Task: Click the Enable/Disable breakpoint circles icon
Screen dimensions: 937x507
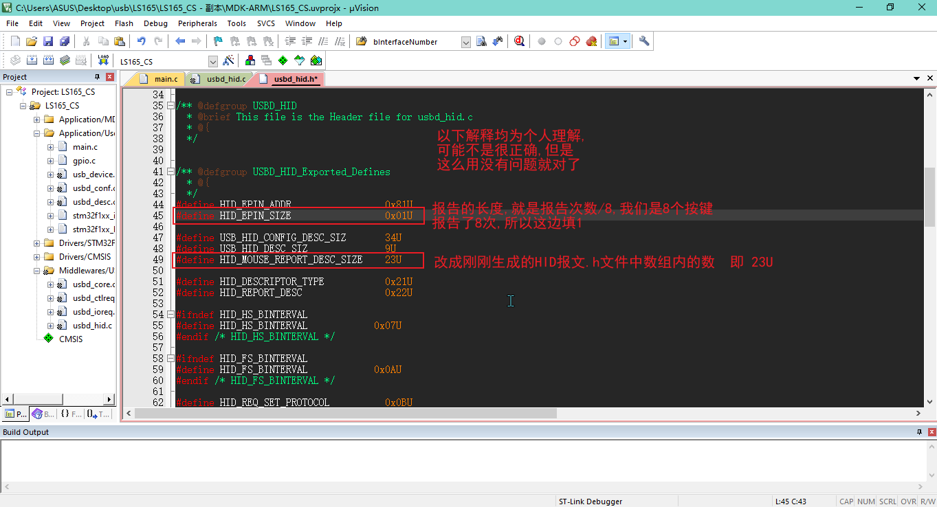Action: [575, 41]
